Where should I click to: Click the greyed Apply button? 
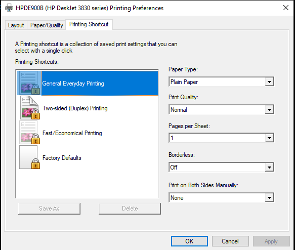coord(271,241)
